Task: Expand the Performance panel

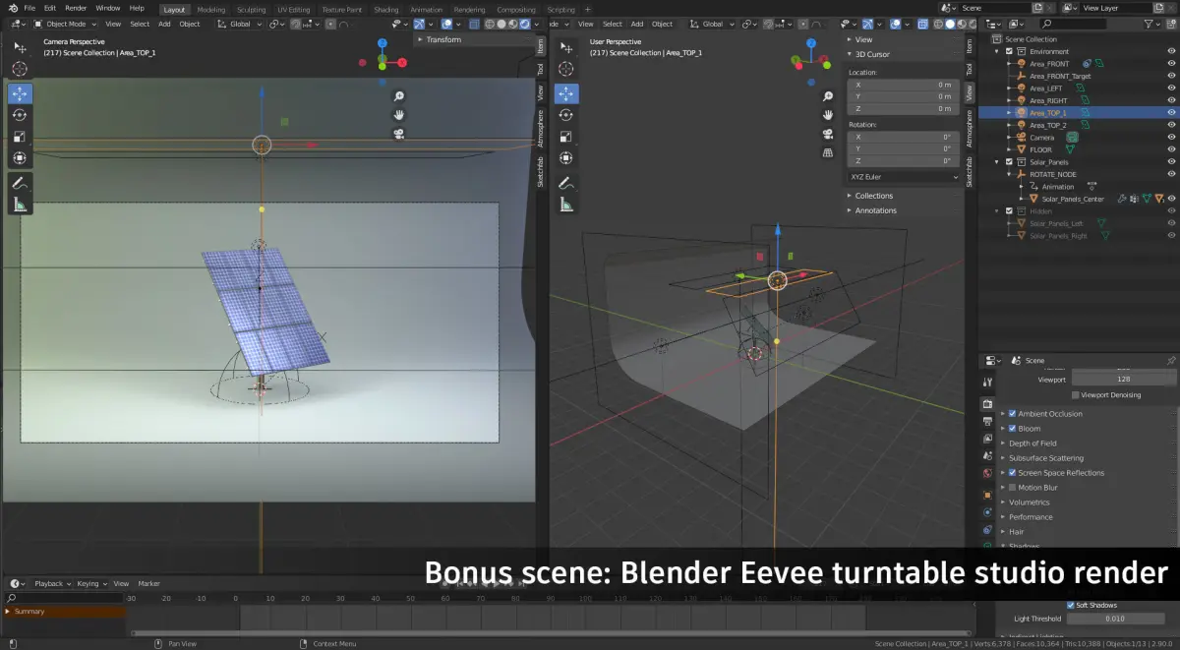Action: tap(1031, 517)
